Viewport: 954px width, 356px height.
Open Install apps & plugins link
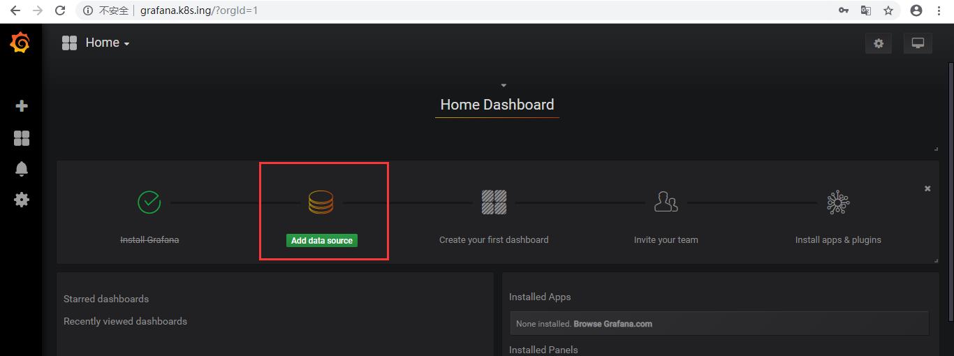click(x=838, y=240)
